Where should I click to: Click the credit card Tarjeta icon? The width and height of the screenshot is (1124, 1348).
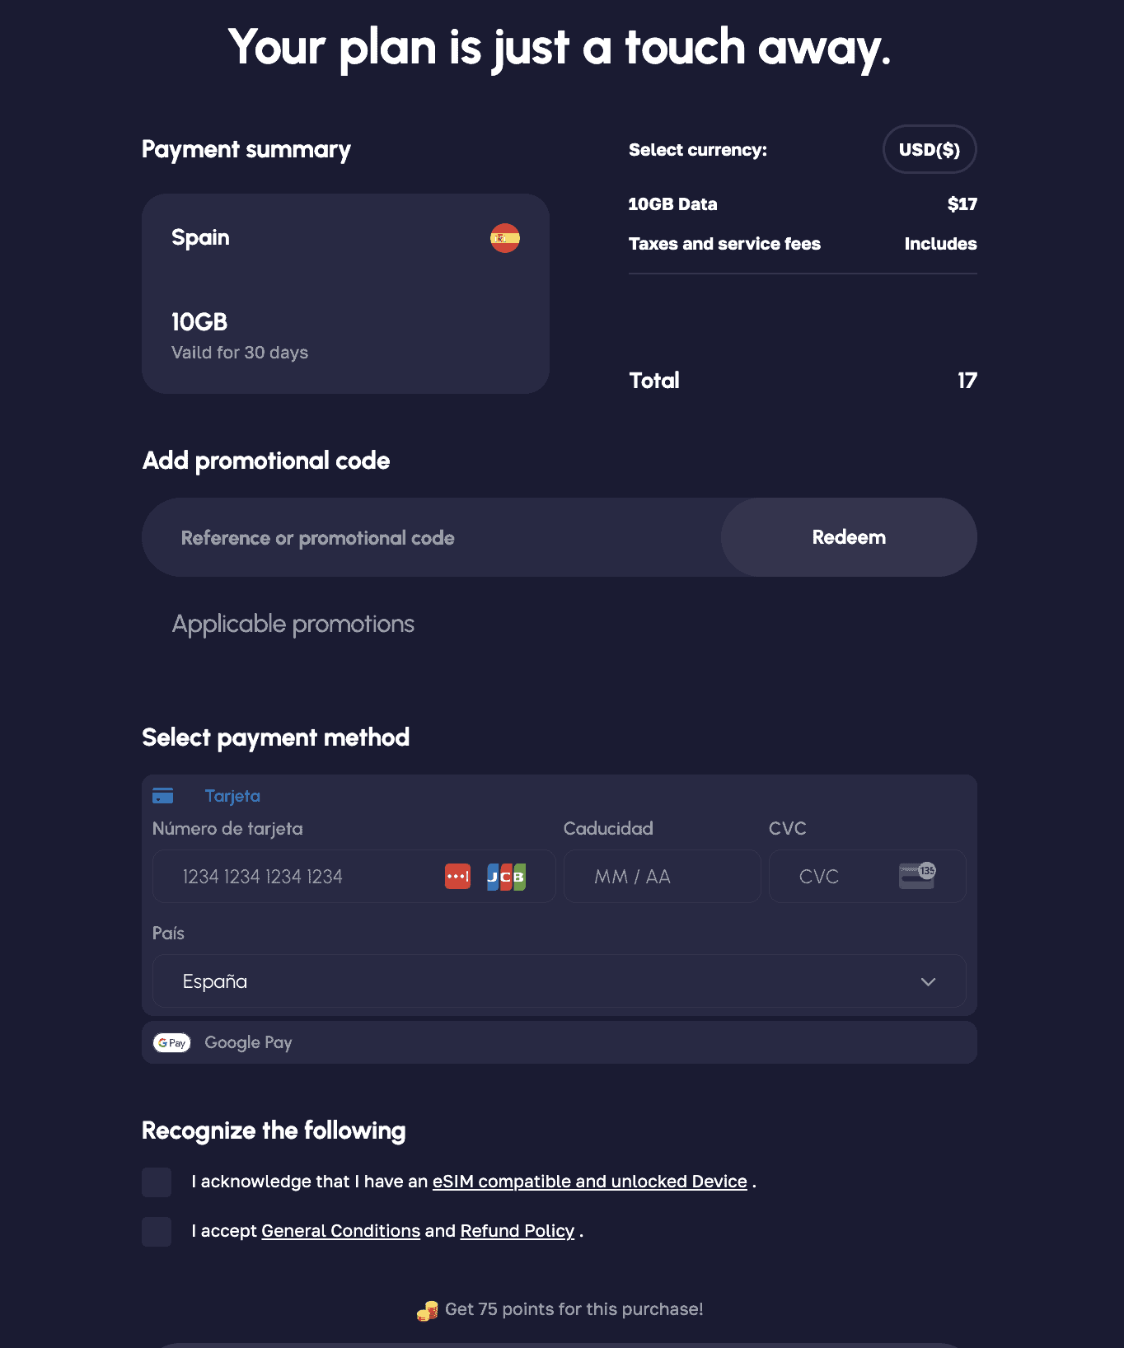click(163, 796)
